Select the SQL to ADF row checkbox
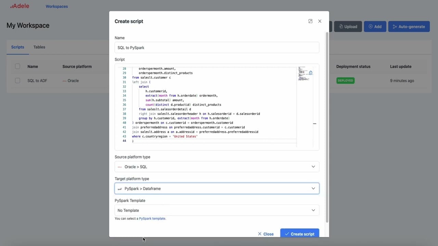This screenshot has width=438, height=246. coord(17,81)
